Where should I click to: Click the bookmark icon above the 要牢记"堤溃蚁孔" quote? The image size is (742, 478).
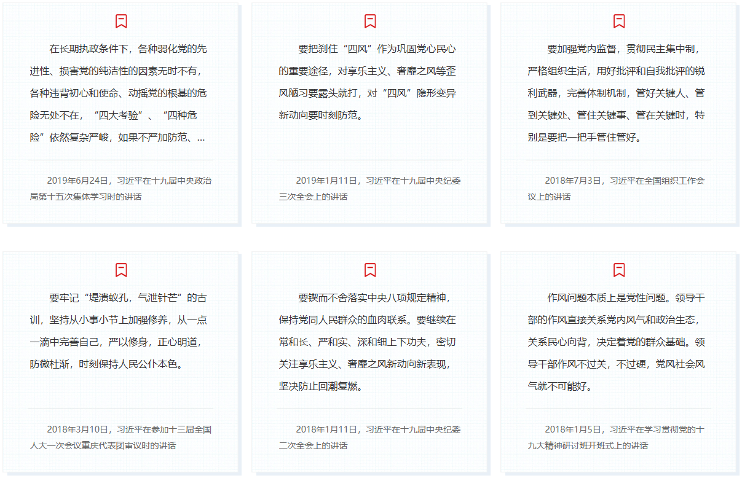pyautogui.click(x=121, y=270)
